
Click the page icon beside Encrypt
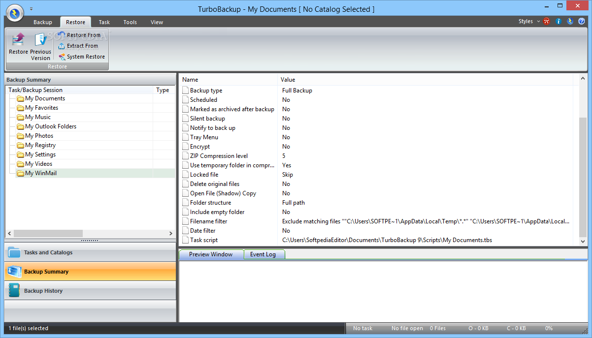(186, 147)
